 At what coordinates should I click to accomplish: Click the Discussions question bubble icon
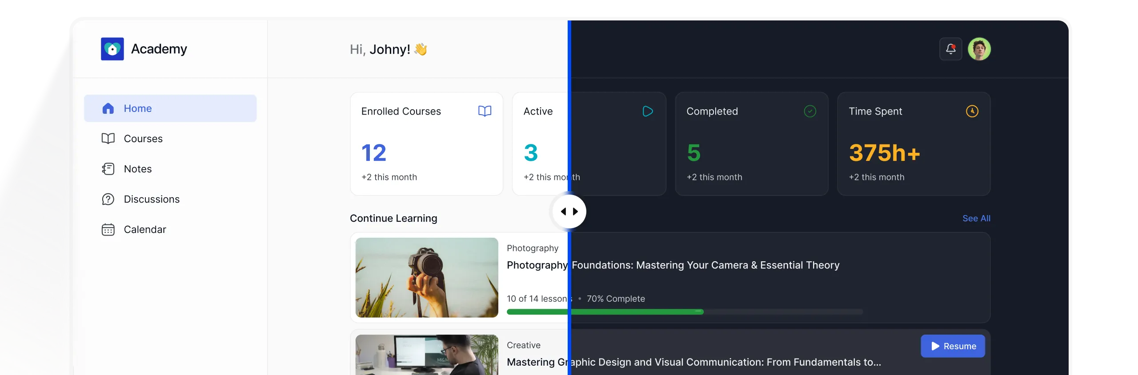(108, 199)
